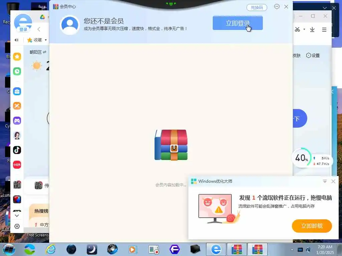Open the browser scissors screenshot tool
The height and width of the screenshot is (256, 342).
tap(297, 29)
